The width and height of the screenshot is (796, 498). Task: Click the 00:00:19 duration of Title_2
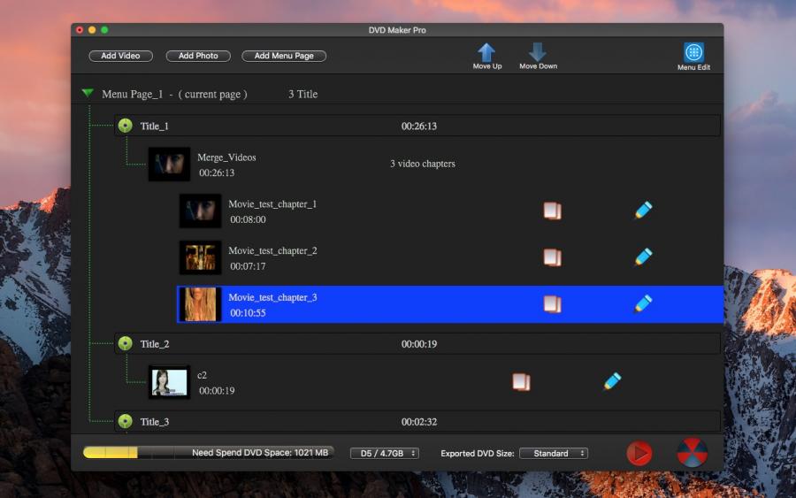point(419,344)
